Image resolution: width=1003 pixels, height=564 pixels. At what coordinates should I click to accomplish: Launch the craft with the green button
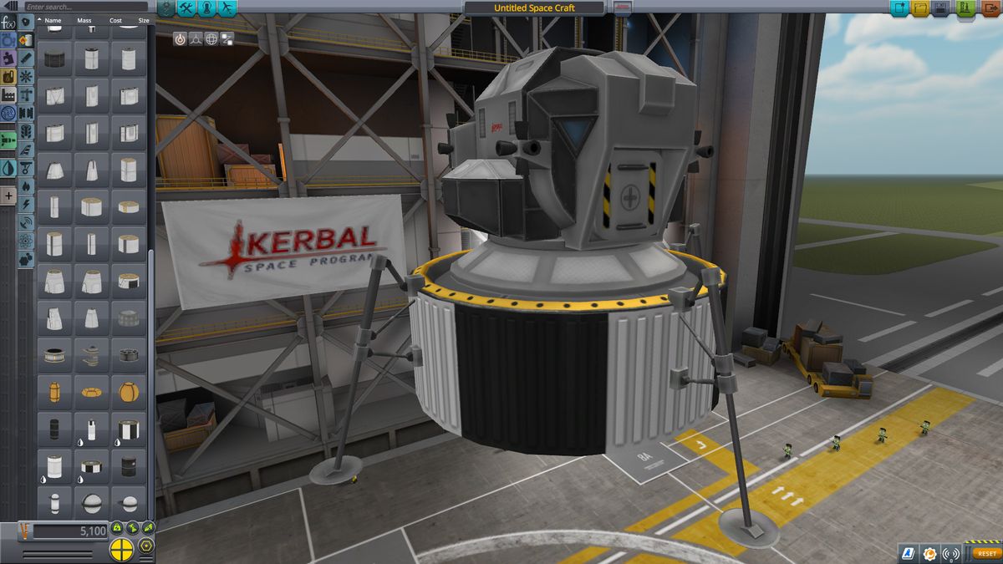click(x=965, y=8)
